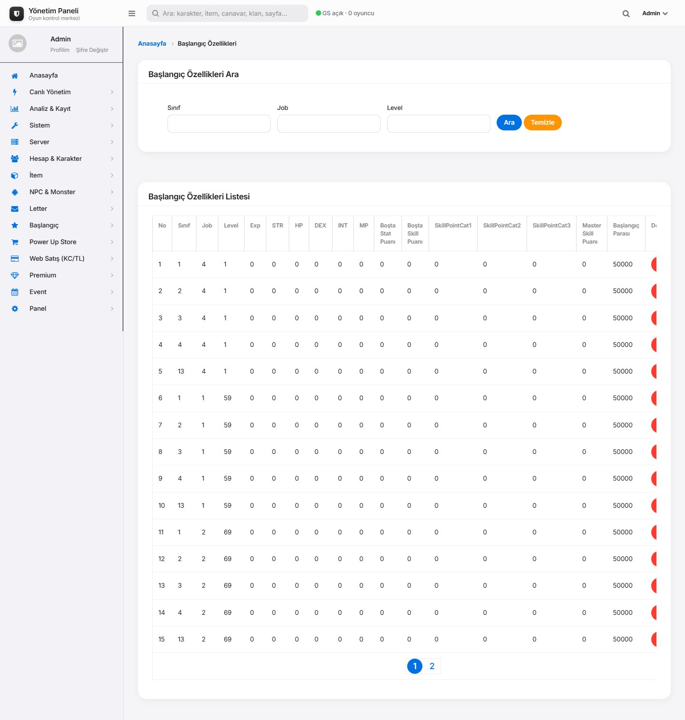Click the Sistem wrench icon
685x720 pixels.
(x=15, y=126)
